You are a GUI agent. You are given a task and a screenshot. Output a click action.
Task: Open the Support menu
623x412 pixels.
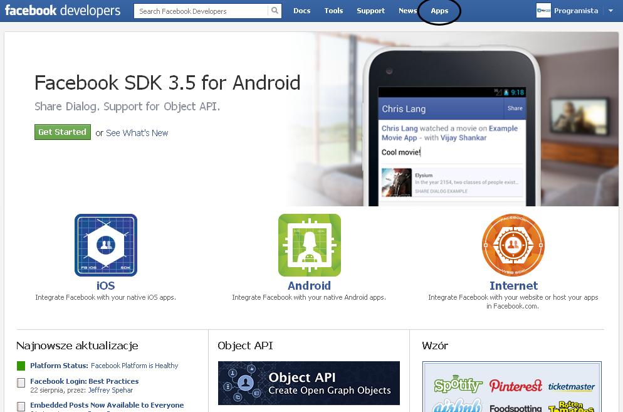(370, 11)
